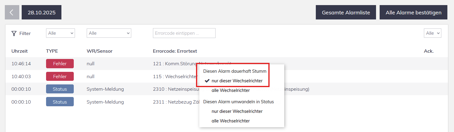Click the blue Status badge for code 2311

click(60, 102)
